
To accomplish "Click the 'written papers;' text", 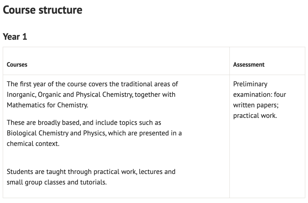I will tap(256, 105).
